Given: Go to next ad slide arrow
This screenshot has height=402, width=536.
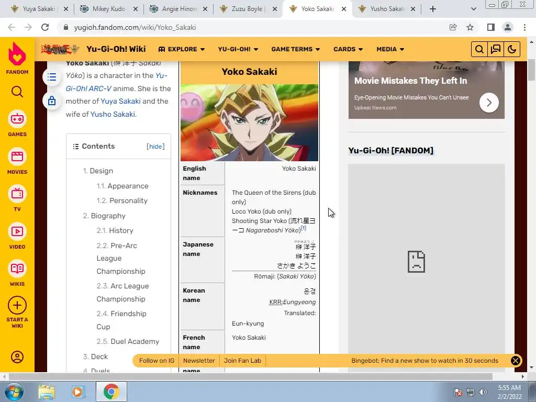Looking at the screenshot, I should click(489, 103).
